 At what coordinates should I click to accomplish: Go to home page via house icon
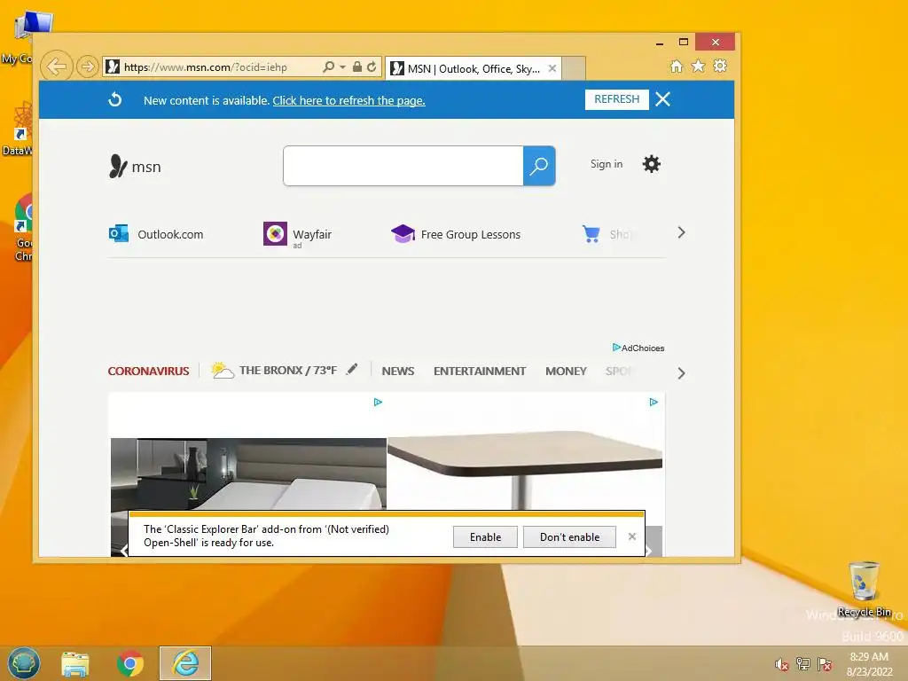click(x=677, y=66)
